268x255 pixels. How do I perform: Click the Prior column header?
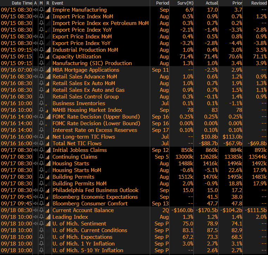237,3
